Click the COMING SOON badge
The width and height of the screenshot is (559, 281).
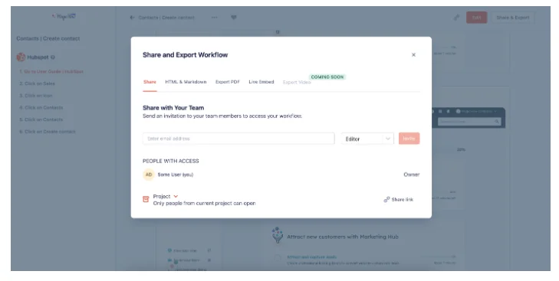pos(327,77)
